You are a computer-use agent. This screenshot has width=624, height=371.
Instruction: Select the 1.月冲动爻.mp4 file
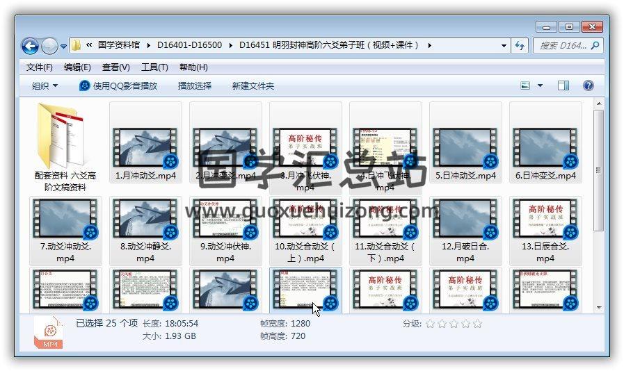click(x=145, y=142)
